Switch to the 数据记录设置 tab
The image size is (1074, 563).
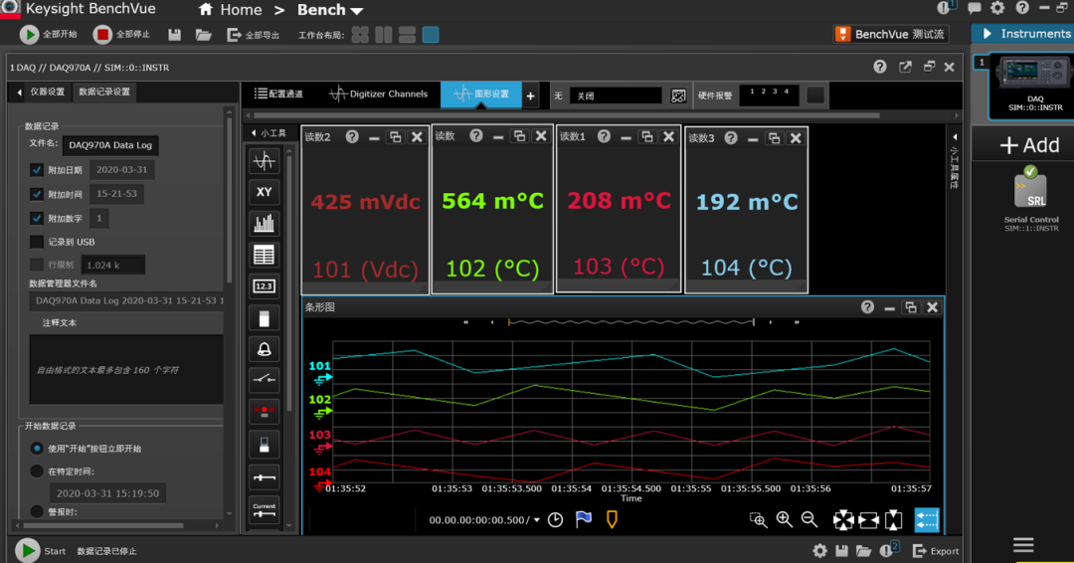click(x=104, y=92)
